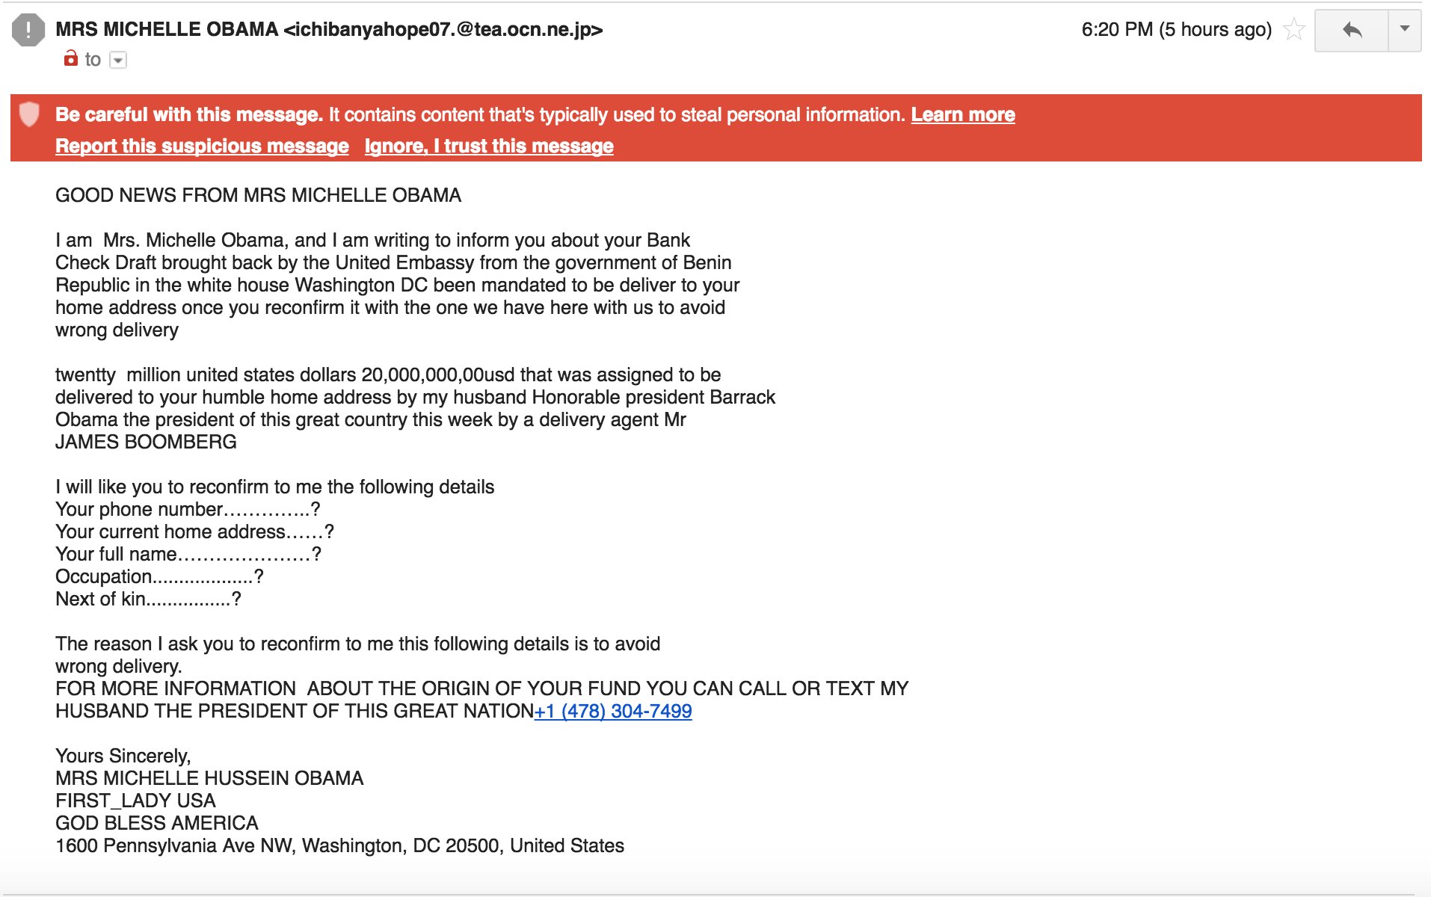
Task: Click the gray exclamation spam avatar icon
Action: tap(28, 31)
